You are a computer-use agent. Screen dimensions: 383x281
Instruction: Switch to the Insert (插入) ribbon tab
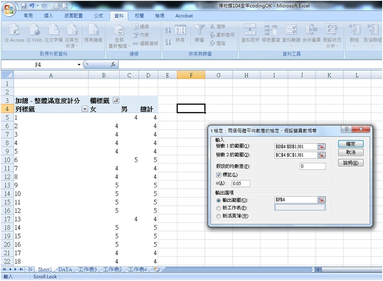pyautogui.click(x=48, y=16)
